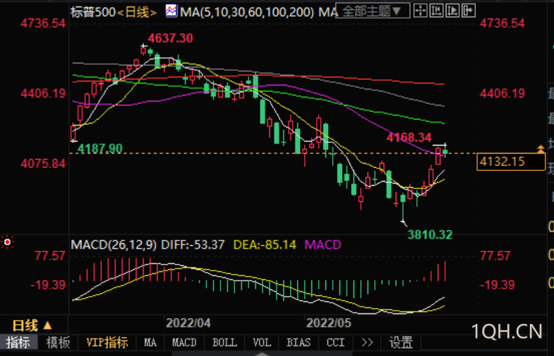
Task: Click the DIFF:-53.37 value
Action: (192, 244)
